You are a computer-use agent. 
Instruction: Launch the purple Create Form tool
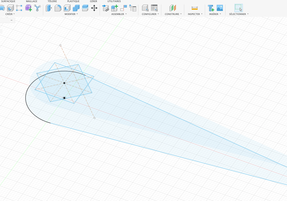28,8
